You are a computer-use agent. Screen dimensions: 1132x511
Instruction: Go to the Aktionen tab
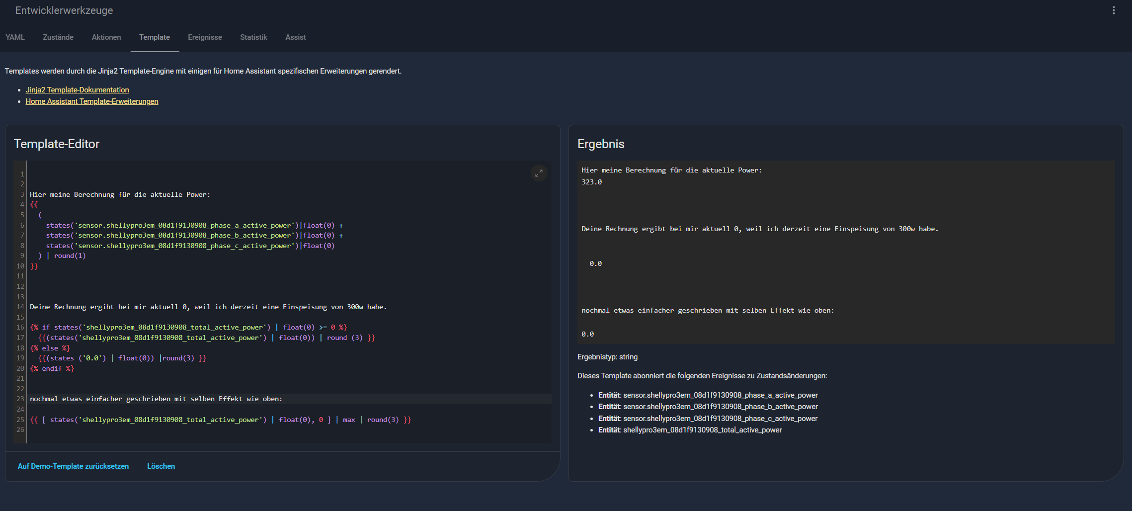pos(106,37)
